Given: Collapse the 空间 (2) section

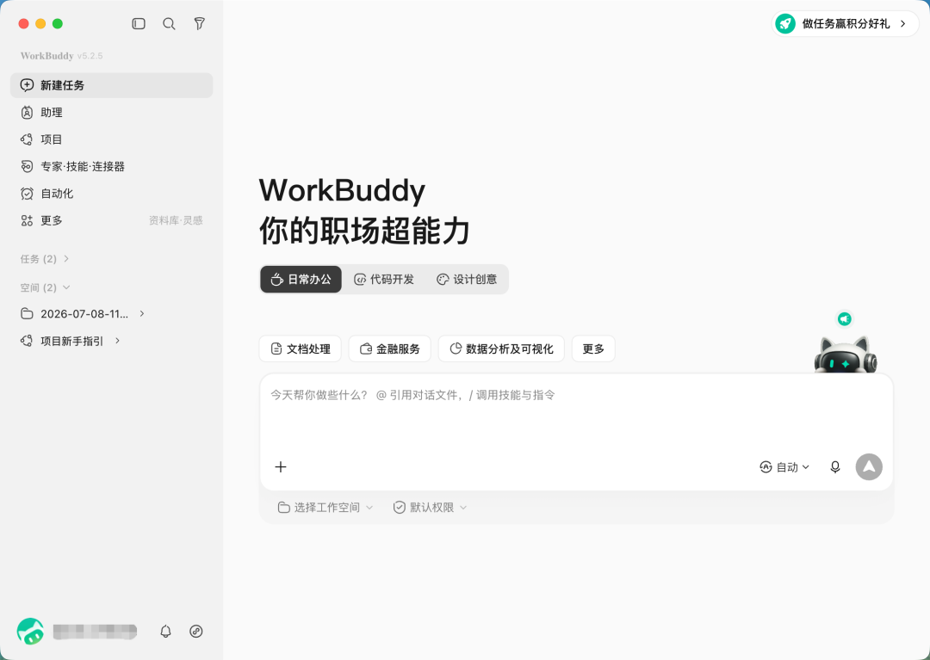Looking at the screenshot, I should click(x=45, y=287).
